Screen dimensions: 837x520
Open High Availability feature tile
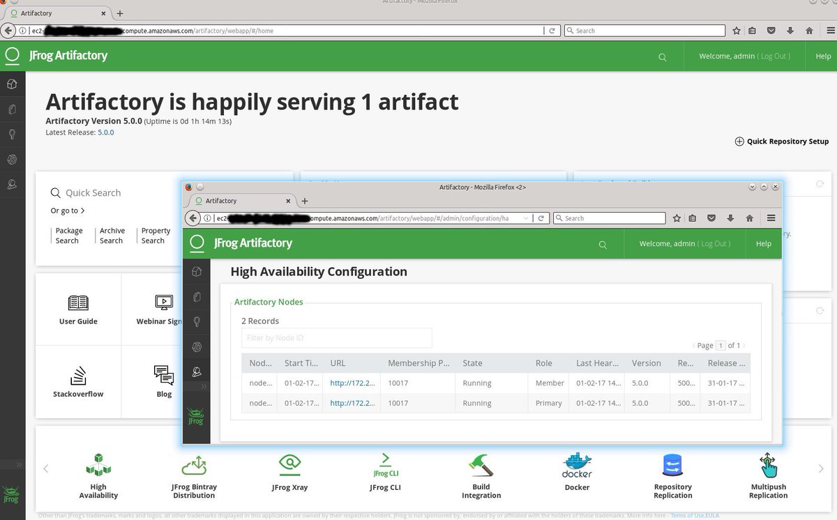pos(98,475)
